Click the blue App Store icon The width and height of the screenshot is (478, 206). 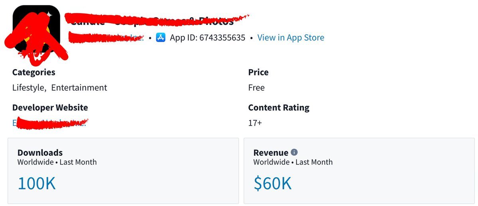tap(161, 38)
